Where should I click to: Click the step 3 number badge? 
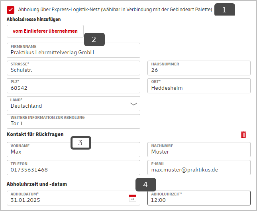tap(81, 143)
